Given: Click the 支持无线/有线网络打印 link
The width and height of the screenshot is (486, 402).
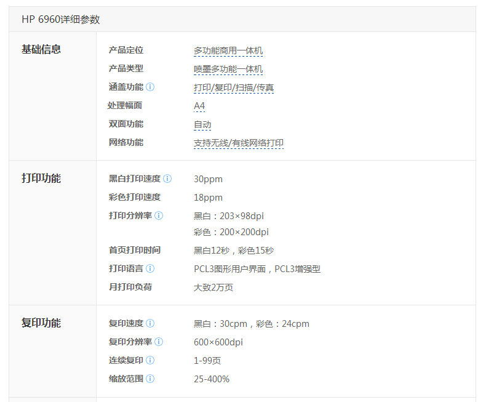Looking at the screenshot, I should [x=239, y=143].
